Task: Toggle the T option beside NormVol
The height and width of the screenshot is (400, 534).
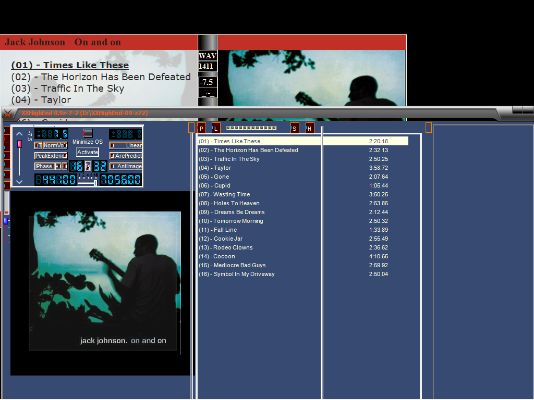Action: click(x=38, y=146)
